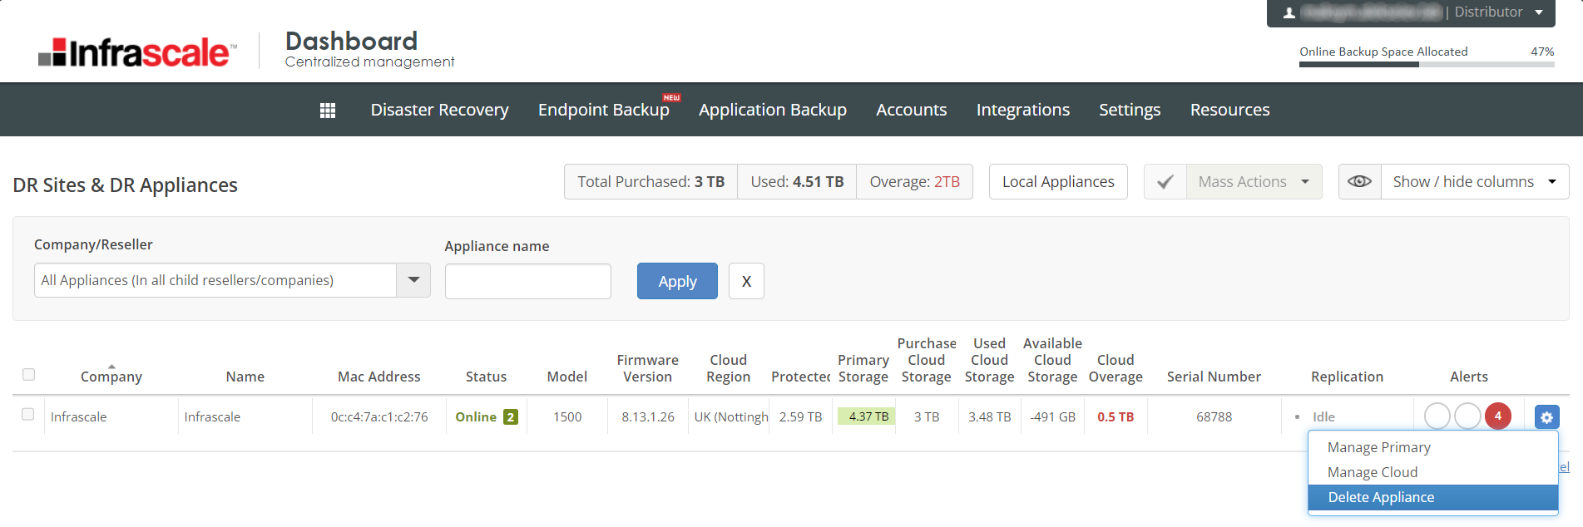This screenshot has width=1583, height=527.
Task: Click MAC address 0c:c4:7a:c1:c2:76
Action: (x=379, y=417)
